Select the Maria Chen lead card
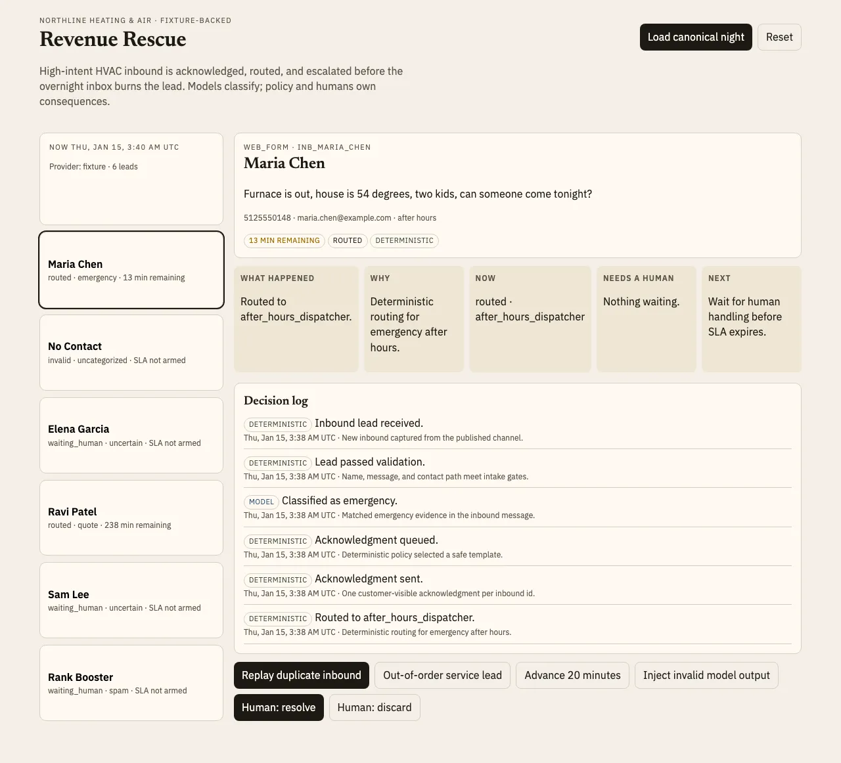841x763 pixels. click(131, 270)
